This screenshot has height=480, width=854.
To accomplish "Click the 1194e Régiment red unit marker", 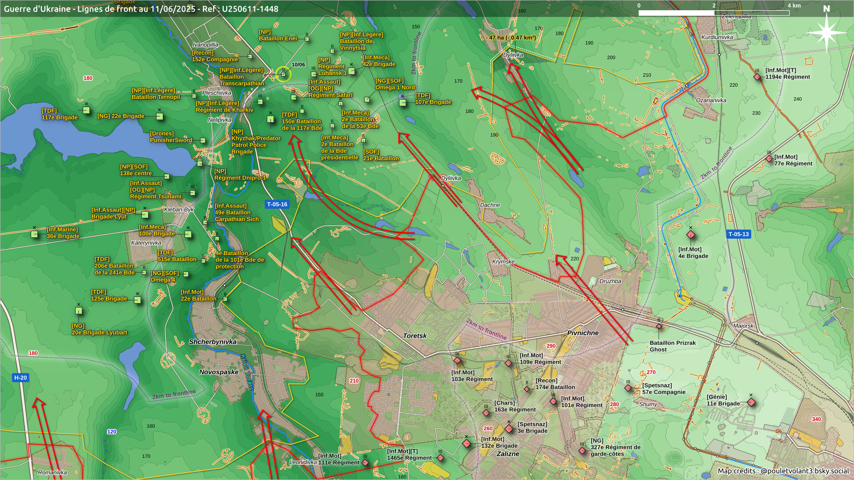I will 757,77.
